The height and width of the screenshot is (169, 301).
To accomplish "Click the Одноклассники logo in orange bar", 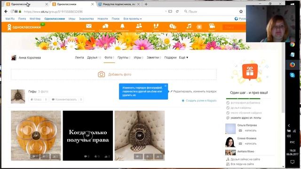I will pyautogui.click(x=24, y=27).
